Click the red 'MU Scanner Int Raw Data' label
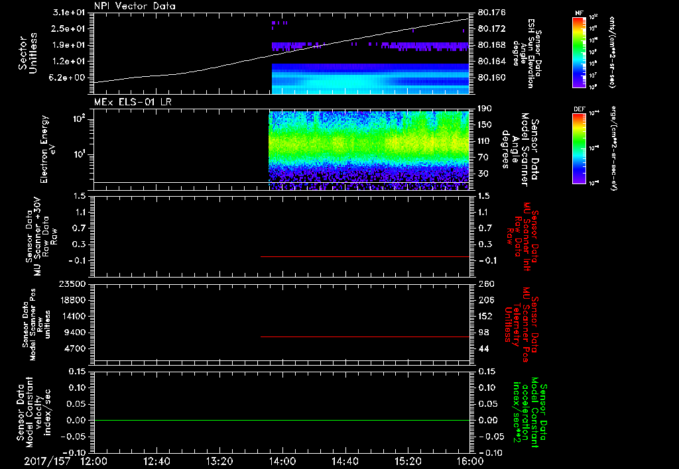This screenshot has width=679, height=469. coord(523,236)
